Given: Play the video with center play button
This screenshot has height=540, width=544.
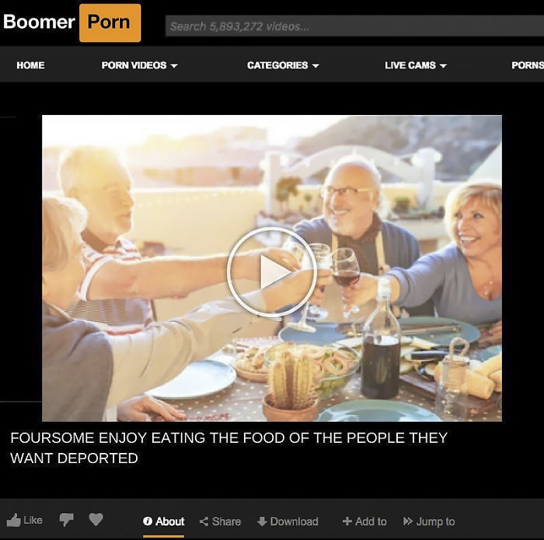Looking at the screenshot, I should pos(272,272).
